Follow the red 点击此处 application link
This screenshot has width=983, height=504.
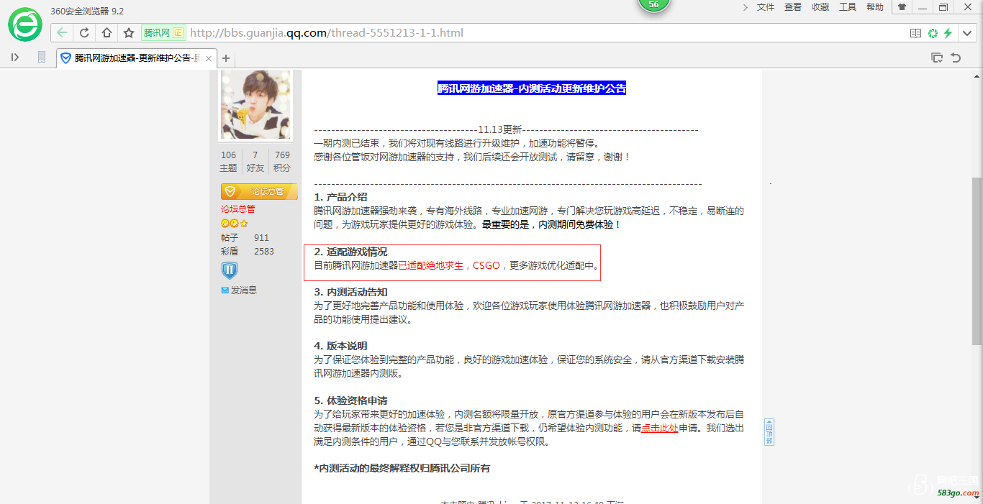[x=660, y=429]
